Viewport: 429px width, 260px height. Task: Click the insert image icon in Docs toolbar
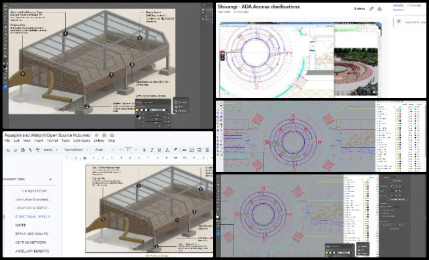(199, 150)
